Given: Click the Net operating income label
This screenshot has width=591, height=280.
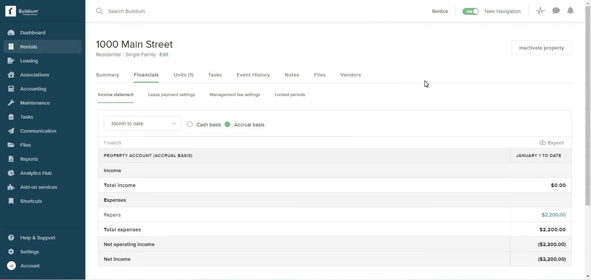Looking at the screenshot, I should click(129, 244).
